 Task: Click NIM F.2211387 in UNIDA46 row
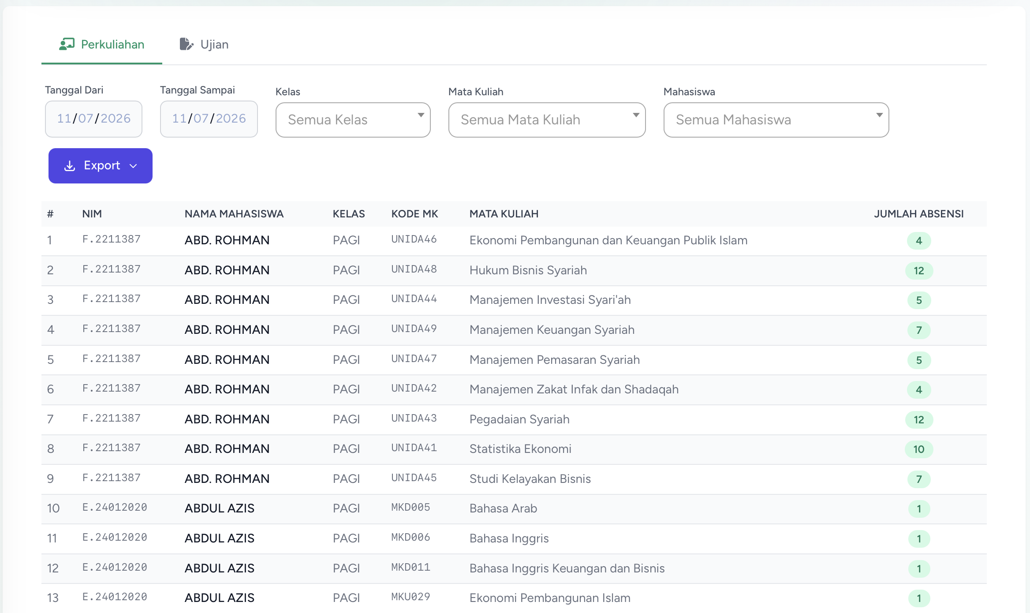click(112, 239)
